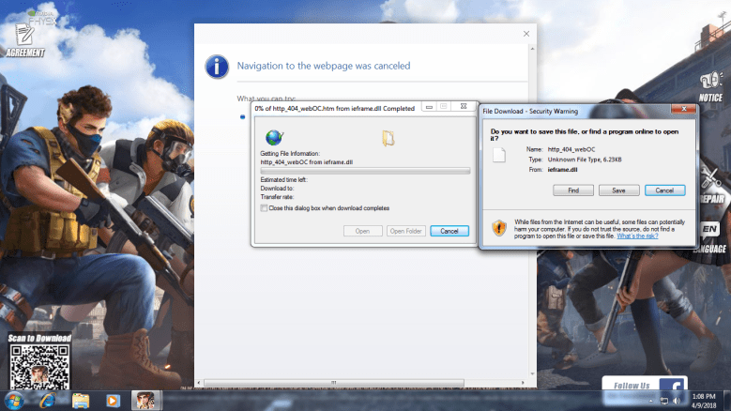Open Windows Media Player from the taskbar

pyautogui.click(x=113, y=401)
